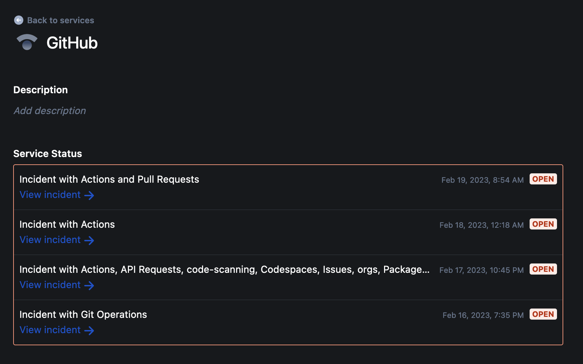Click the 'Description' heading
This screenshot has height=364, width=583.
[41, 90]
